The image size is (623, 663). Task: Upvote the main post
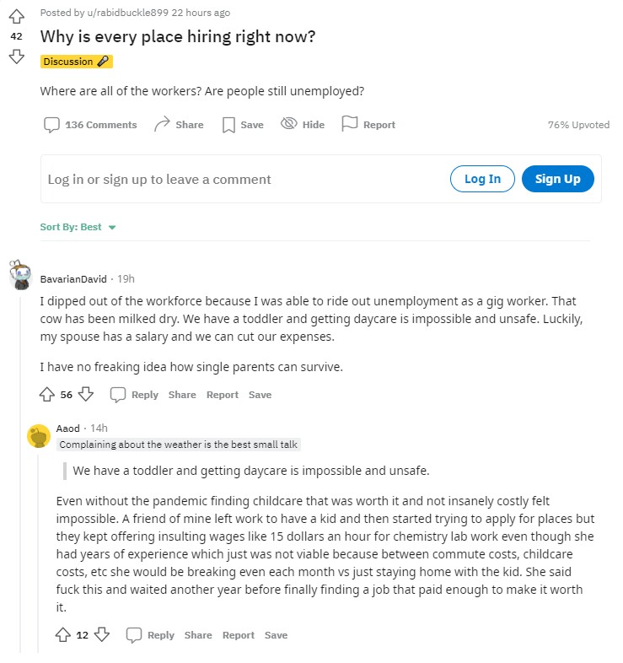pyautogui.click(x=16, y=17)
